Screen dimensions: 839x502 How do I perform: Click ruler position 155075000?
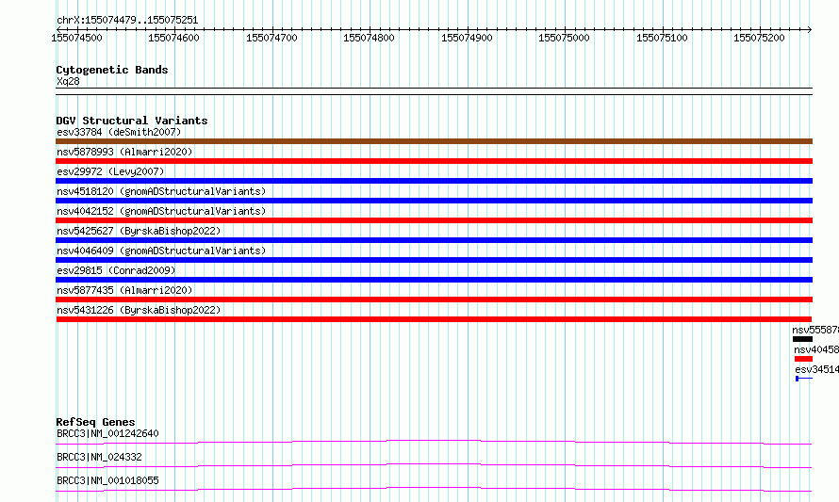565,38
